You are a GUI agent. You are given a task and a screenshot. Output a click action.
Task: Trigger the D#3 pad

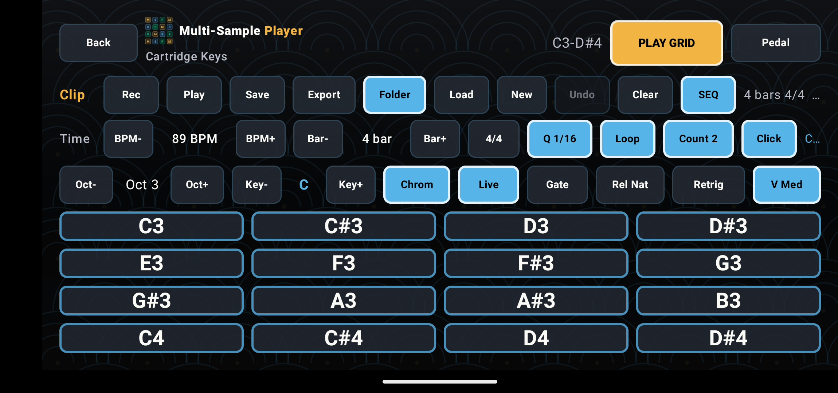click(728, 226)
